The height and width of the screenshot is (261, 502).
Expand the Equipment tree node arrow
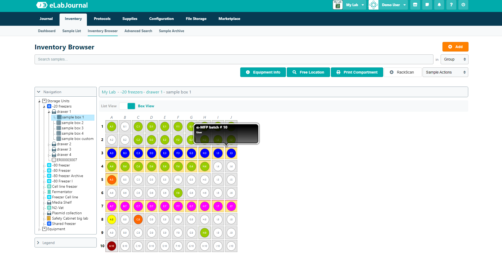point(40,229)
